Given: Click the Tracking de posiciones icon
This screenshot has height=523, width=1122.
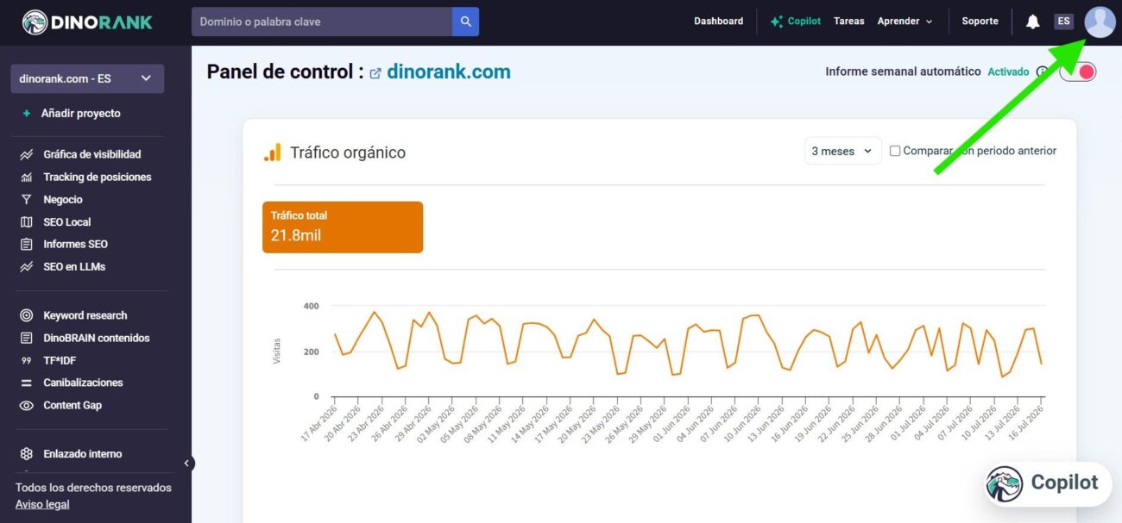Looking at the screenshot, I should point(26,177).
